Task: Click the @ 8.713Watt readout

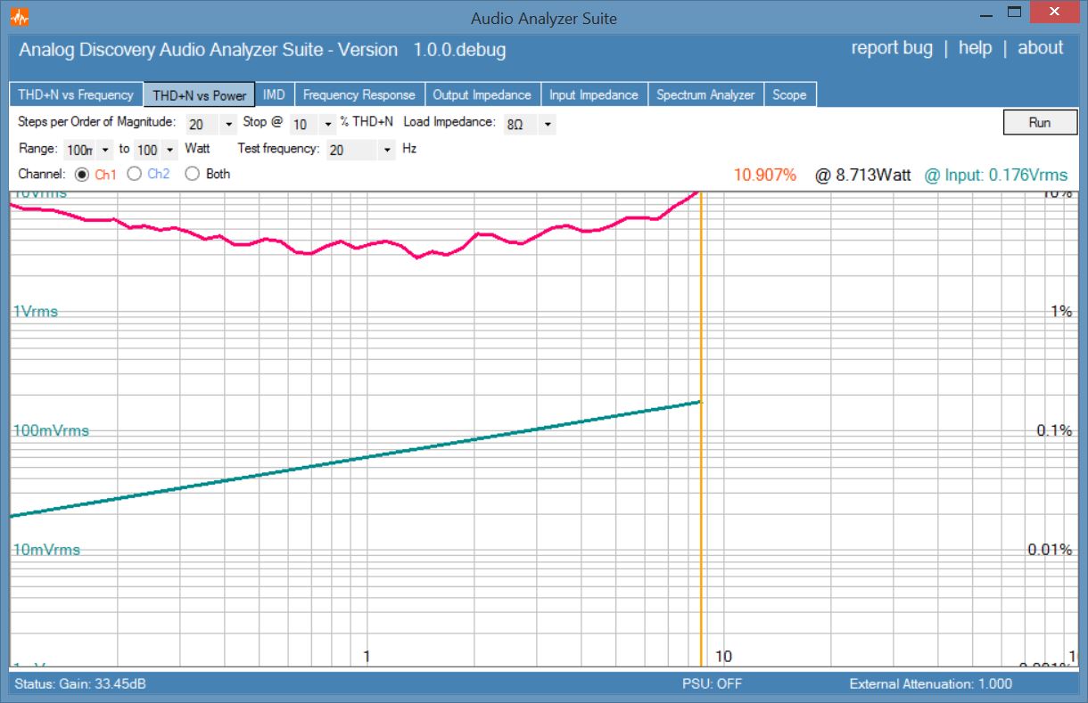Action: 863,176
